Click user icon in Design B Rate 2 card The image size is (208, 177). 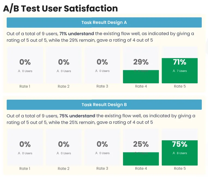point(58,153)
